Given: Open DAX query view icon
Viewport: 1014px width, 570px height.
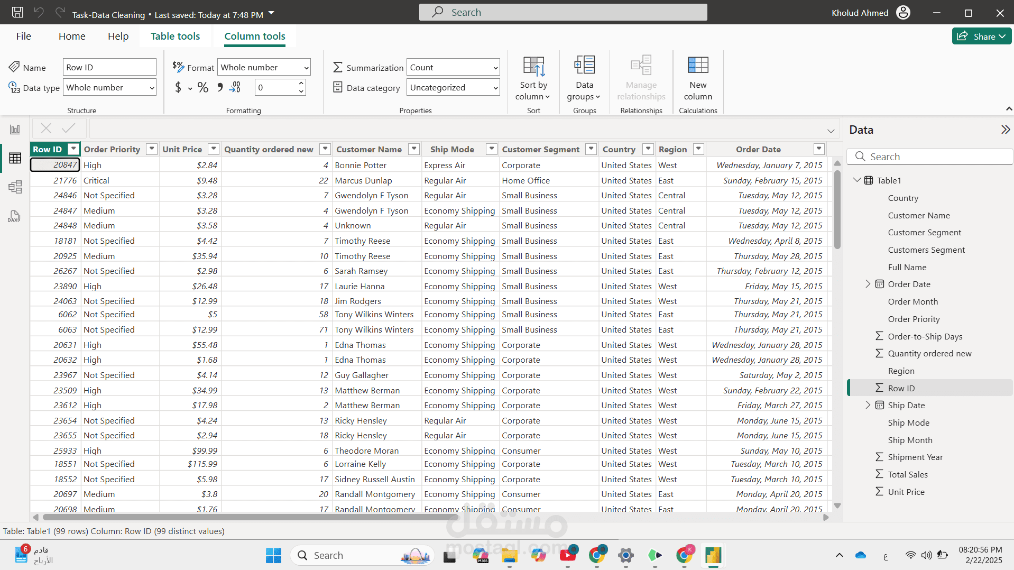Looking at the screenshot, I should click(15, 216).
